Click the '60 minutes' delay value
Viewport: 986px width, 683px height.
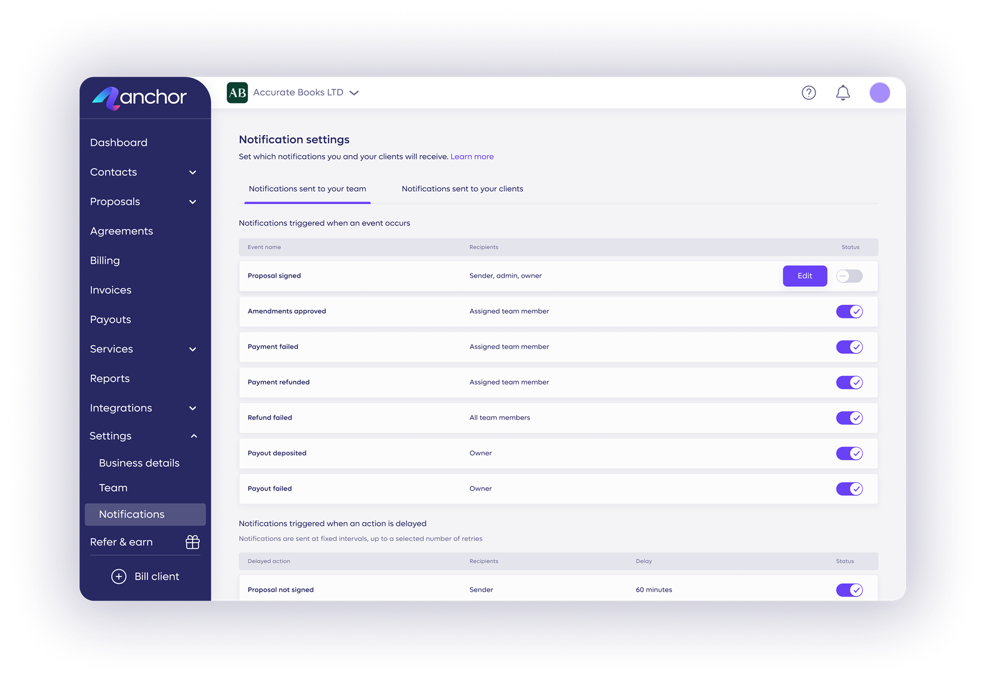coord(654,590)
